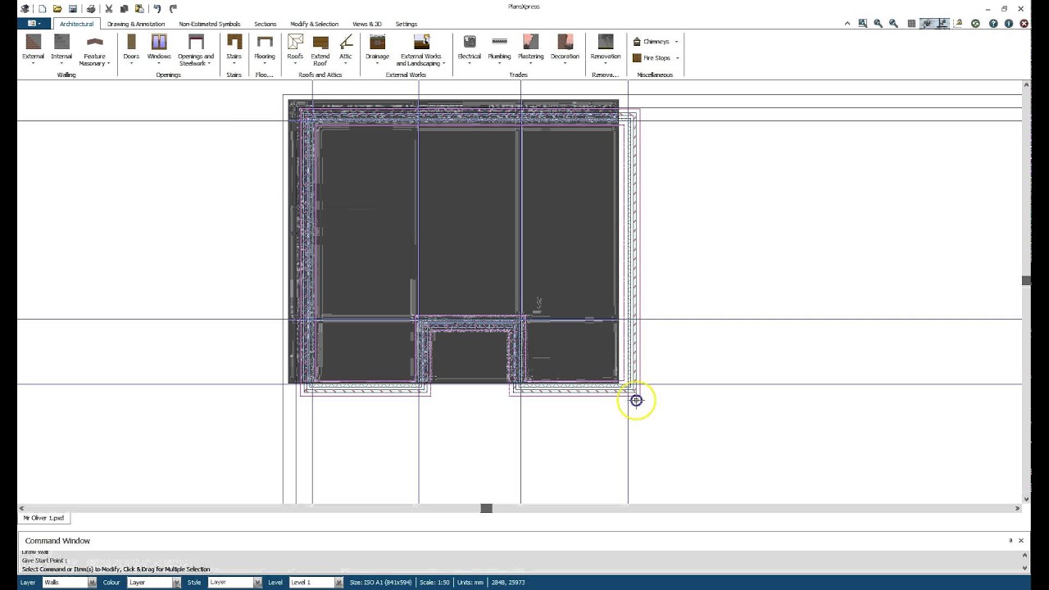Paste using the clipboard icon

(139, 9)
